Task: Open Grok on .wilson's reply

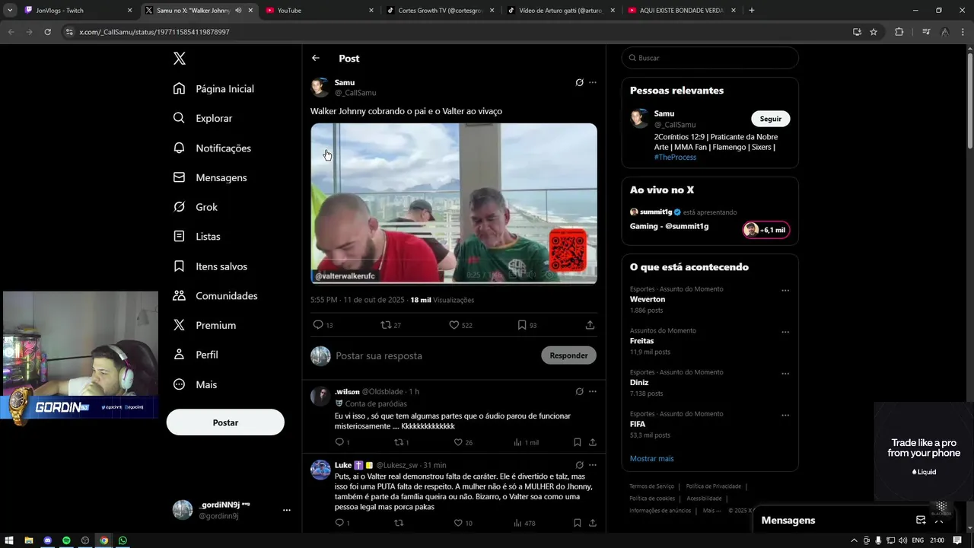Action: [x=579, y=391]
